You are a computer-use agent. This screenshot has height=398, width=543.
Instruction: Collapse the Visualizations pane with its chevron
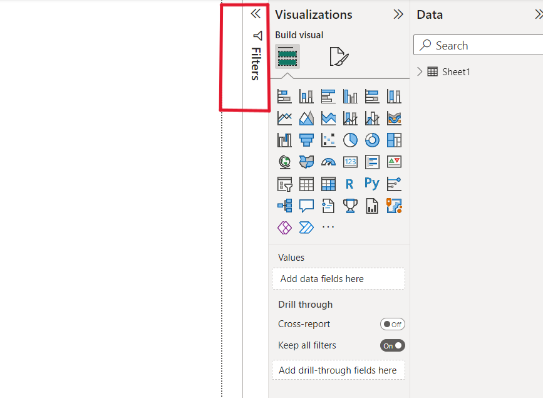398,14
